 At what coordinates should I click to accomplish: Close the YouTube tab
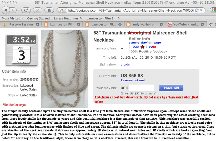pos(202,24)
